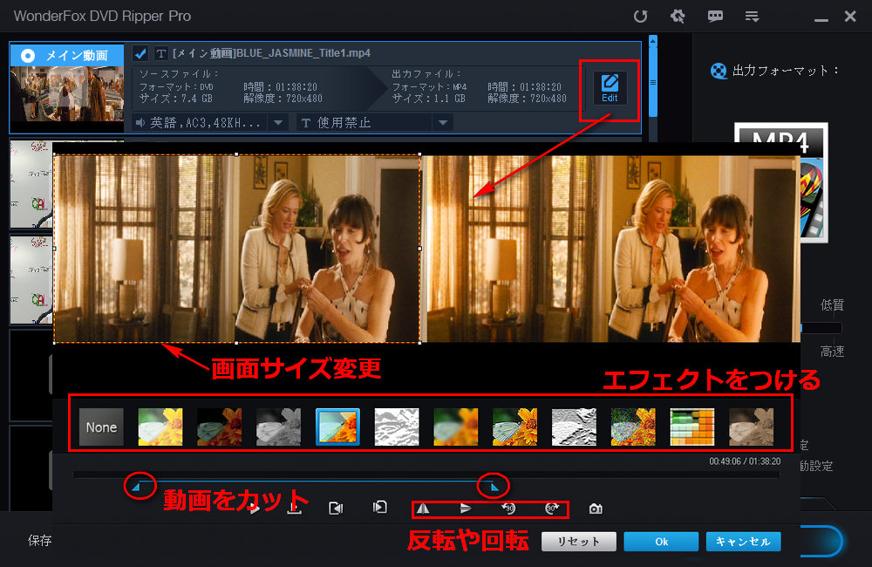Apply the third effect thumbnail (dark flower)
This screenshot has height=567, width=872.
point(219,427)
